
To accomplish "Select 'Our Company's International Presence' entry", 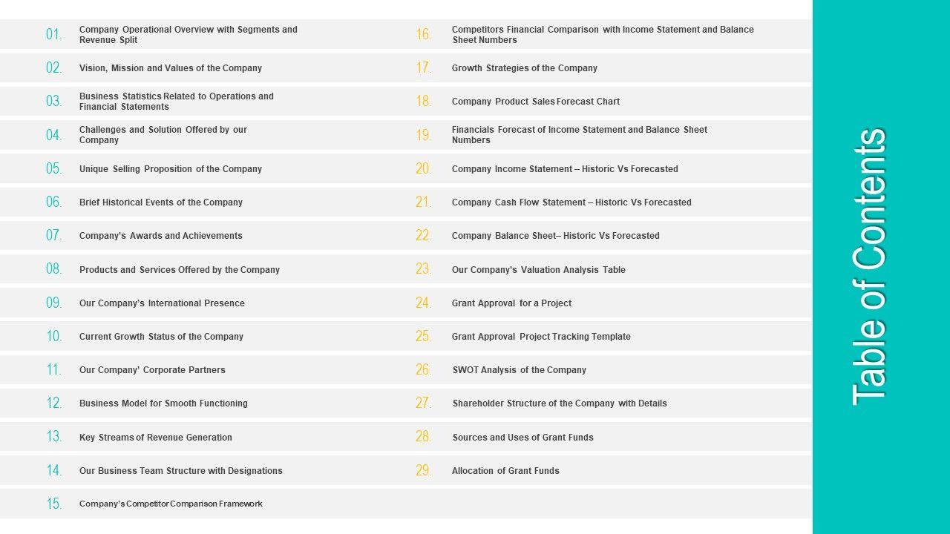I will [162, 303].
